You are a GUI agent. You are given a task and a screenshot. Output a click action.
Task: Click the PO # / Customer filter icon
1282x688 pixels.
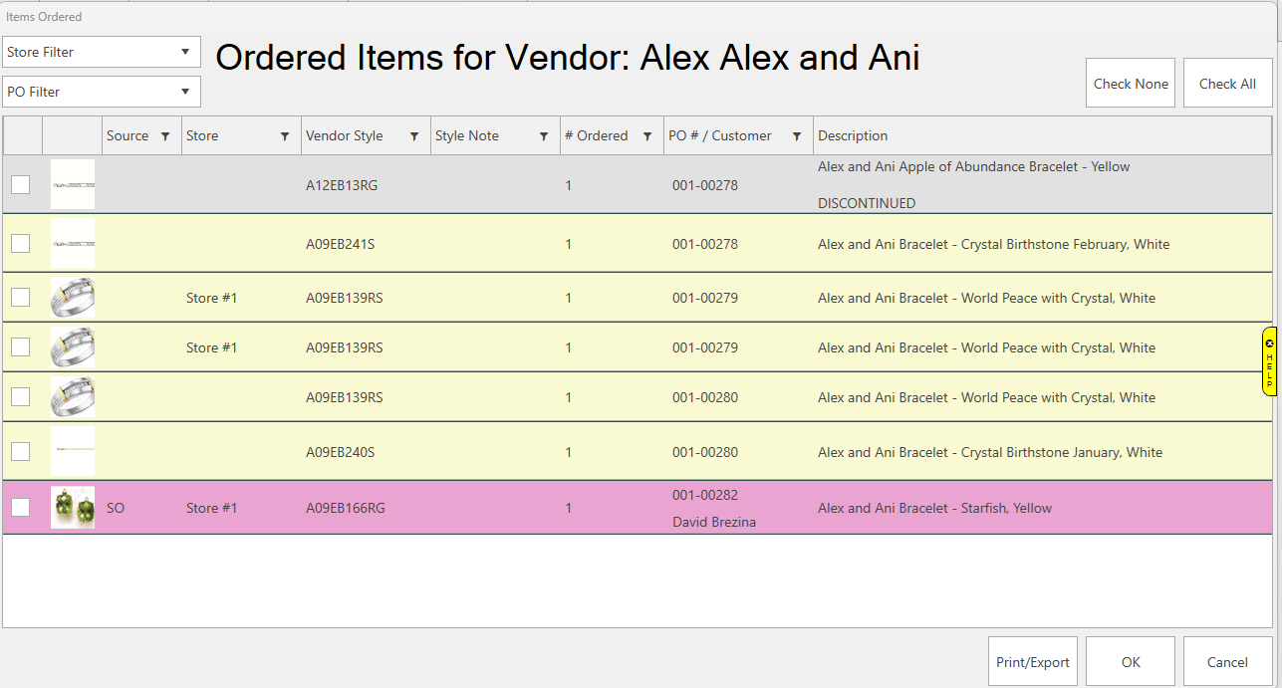coord(797,136)
